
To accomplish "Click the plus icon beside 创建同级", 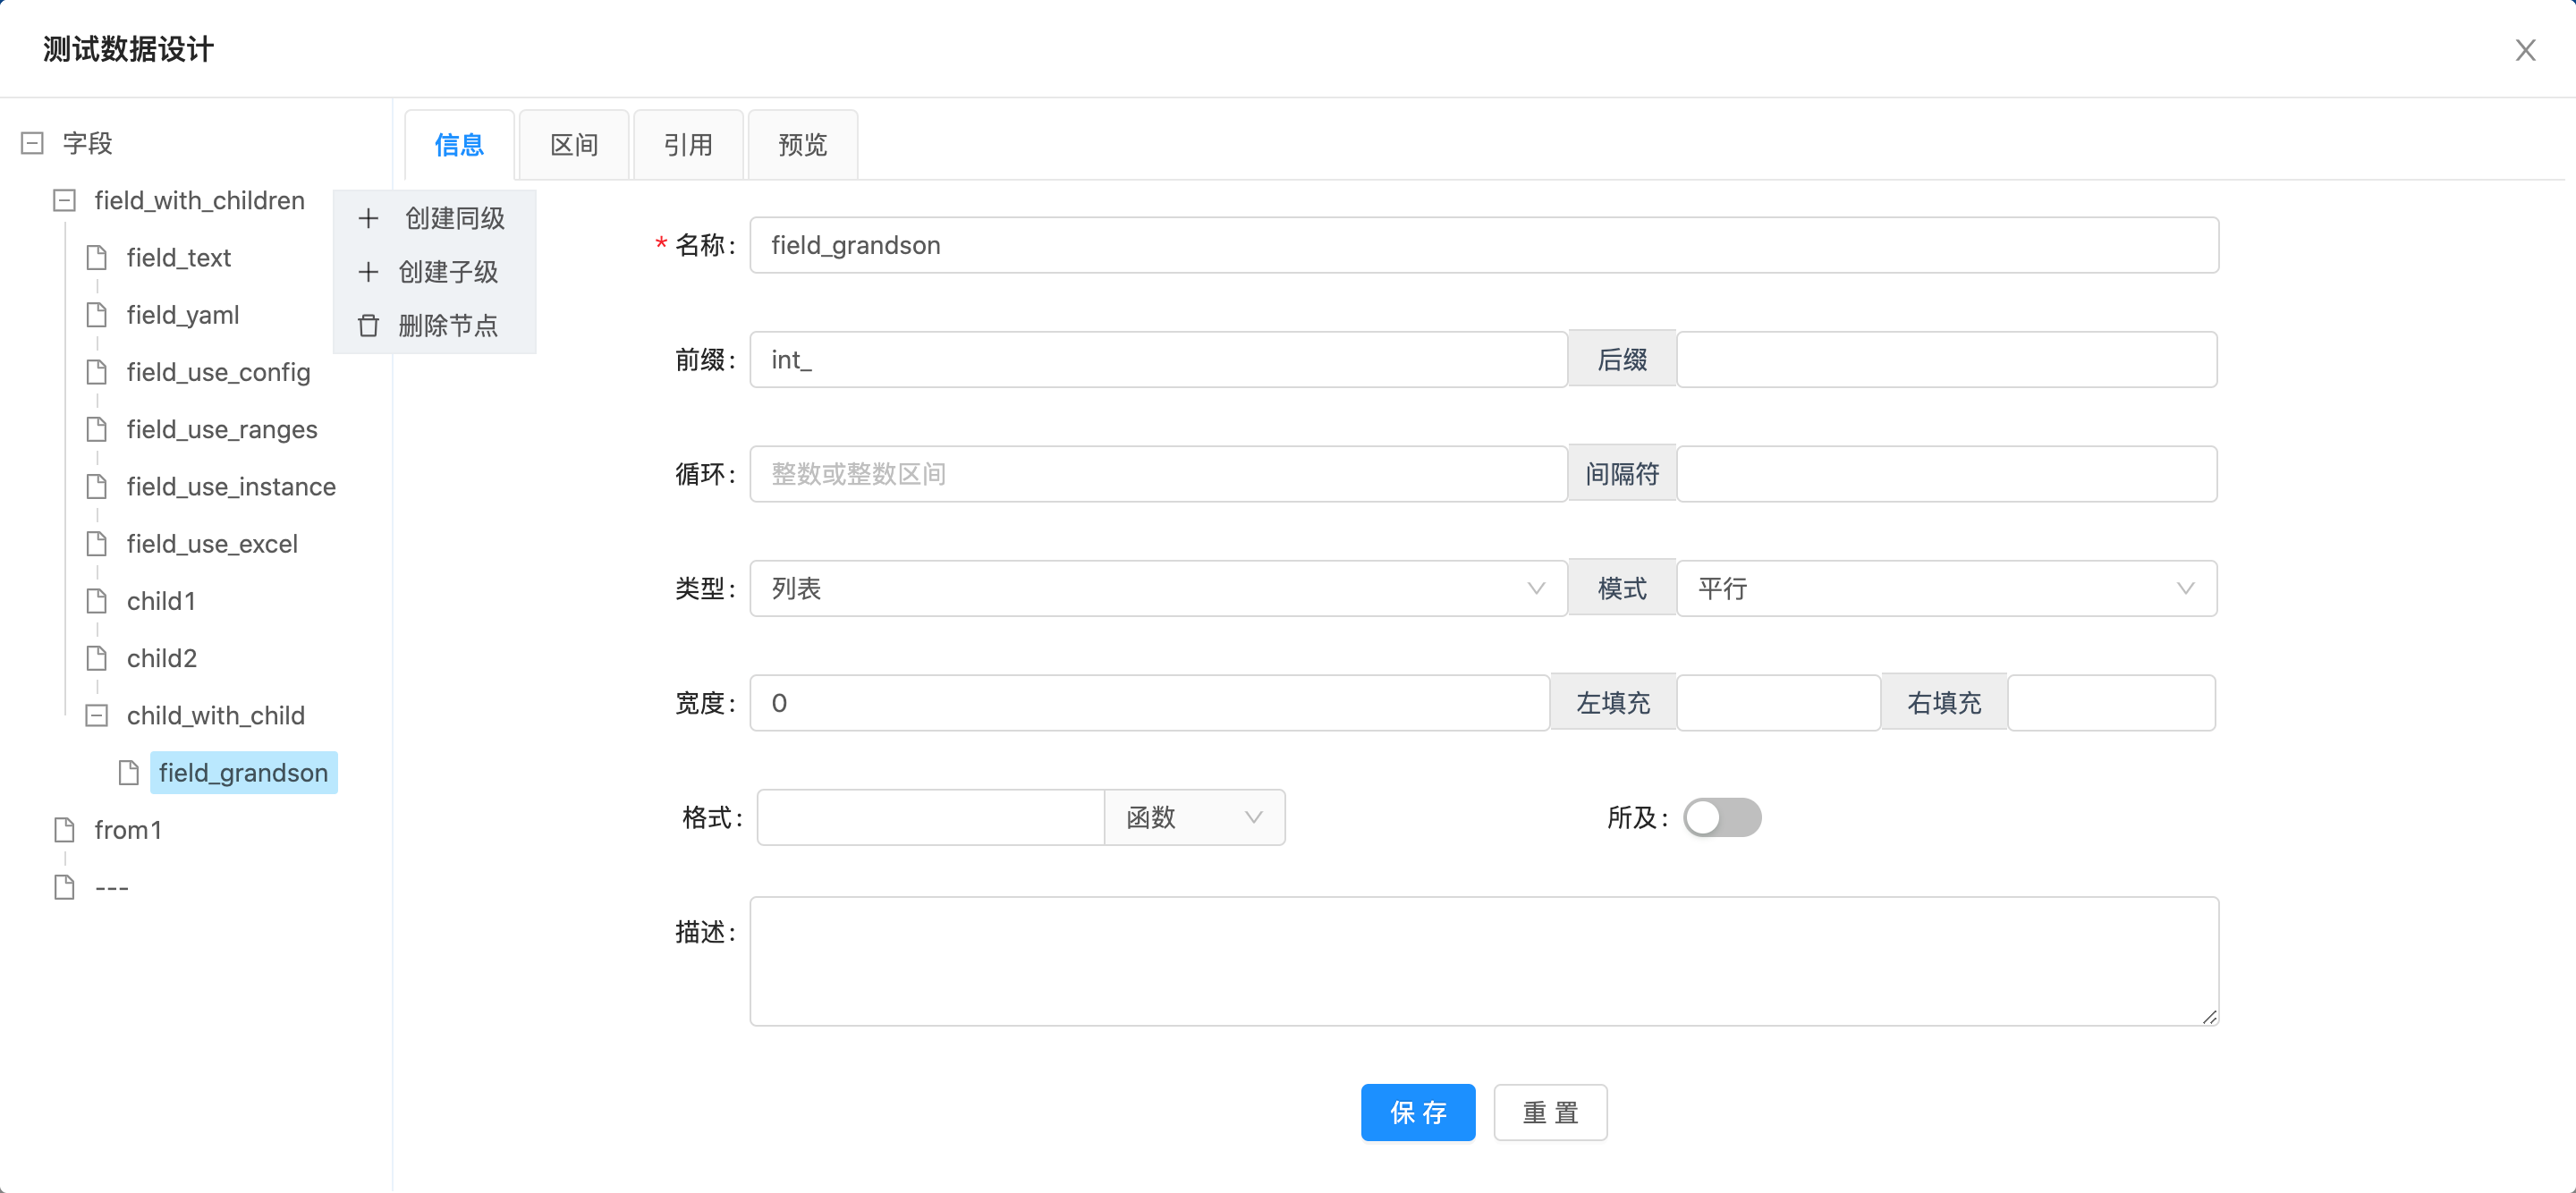I will pyautogui.click(x=368, y=218).
